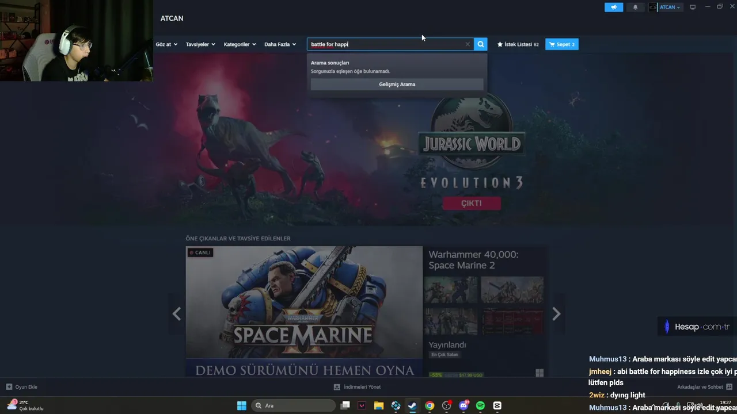
Task: Submit search with magnifier button
Action: point(481,44)
